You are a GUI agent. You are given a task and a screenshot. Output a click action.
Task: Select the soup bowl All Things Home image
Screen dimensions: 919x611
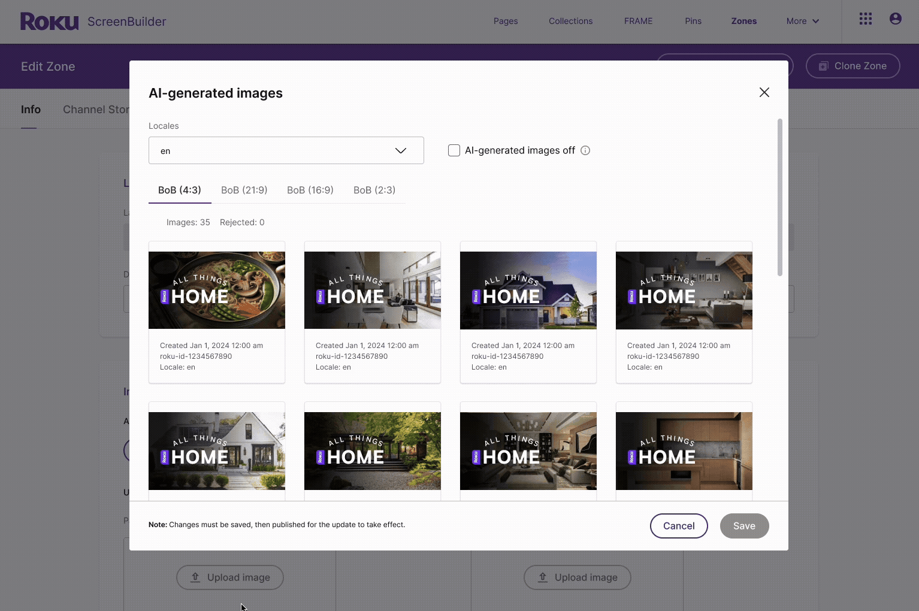pyautogui.click(x=217, y=290)
